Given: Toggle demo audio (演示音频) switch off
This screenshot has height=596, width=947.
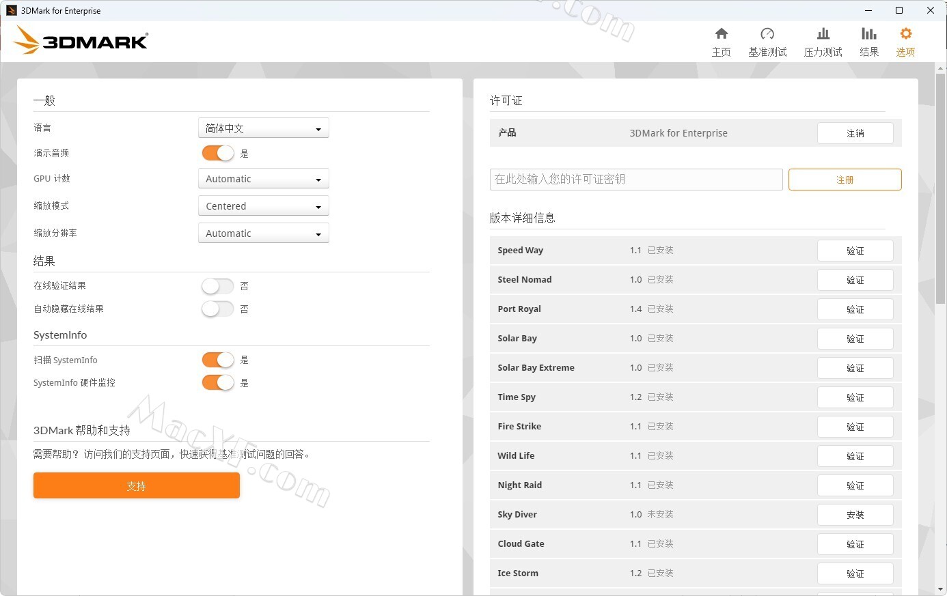Looking at the screenshot, I should point(218,154).
